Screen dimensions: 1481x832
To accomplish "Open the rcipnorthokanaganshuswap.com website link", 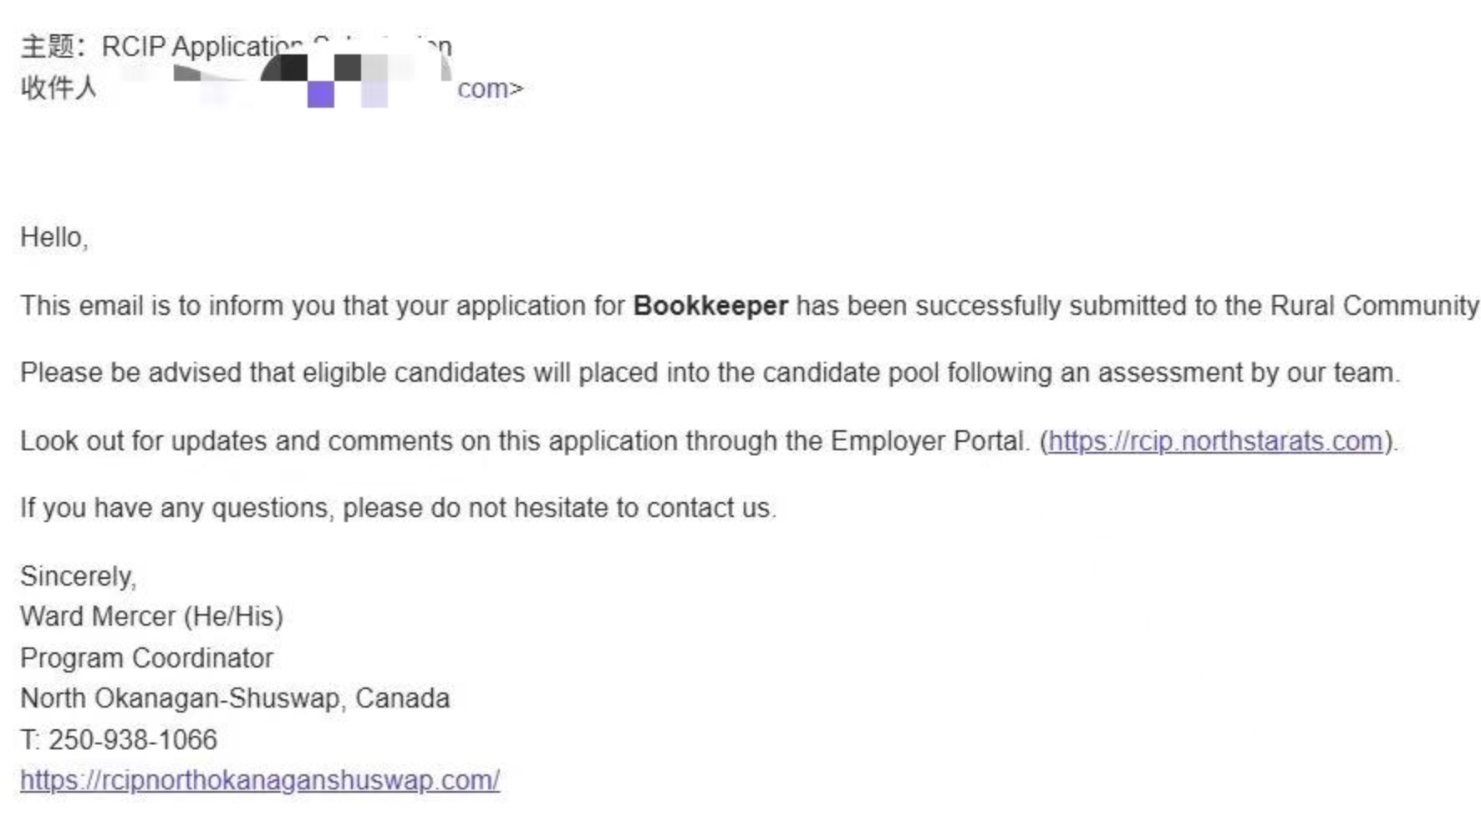I will [x=260, y=780].
